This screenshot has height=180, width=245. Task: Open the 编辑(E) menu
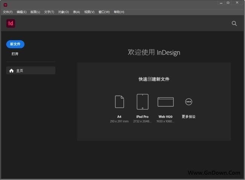[x=21, y=12]
